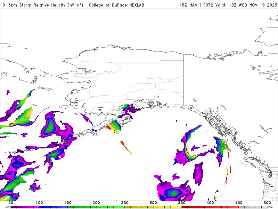The height and width of the screenshot is (209, 278).
Task: Pick the purple-magenta section of the color scale
Action: click(25, 207)
